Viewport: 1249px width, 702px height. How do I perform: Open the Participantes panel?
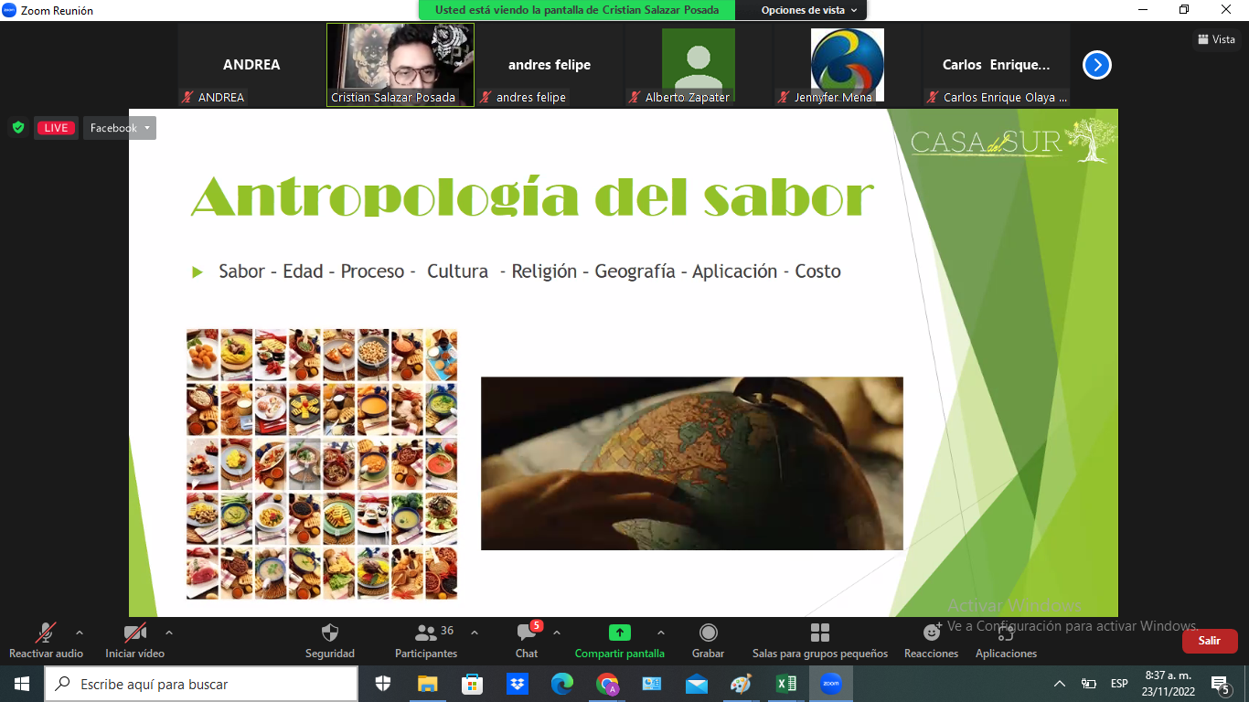pos(426,641)
